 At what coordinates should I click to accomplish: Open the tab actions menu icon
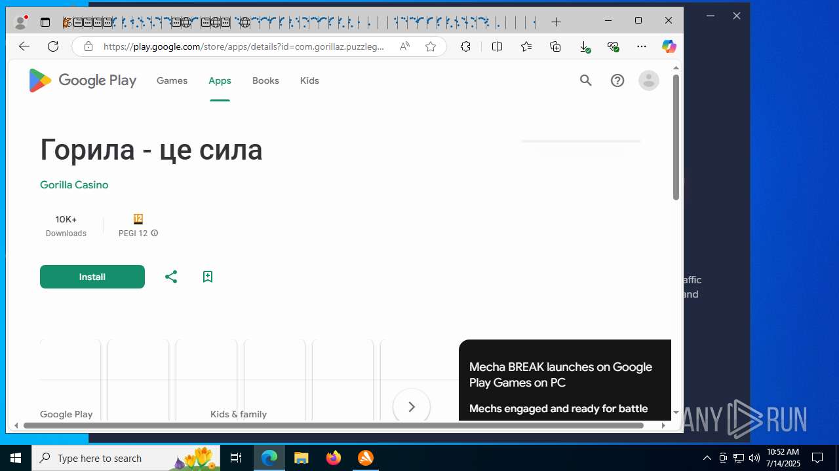[x=45, y=22]
